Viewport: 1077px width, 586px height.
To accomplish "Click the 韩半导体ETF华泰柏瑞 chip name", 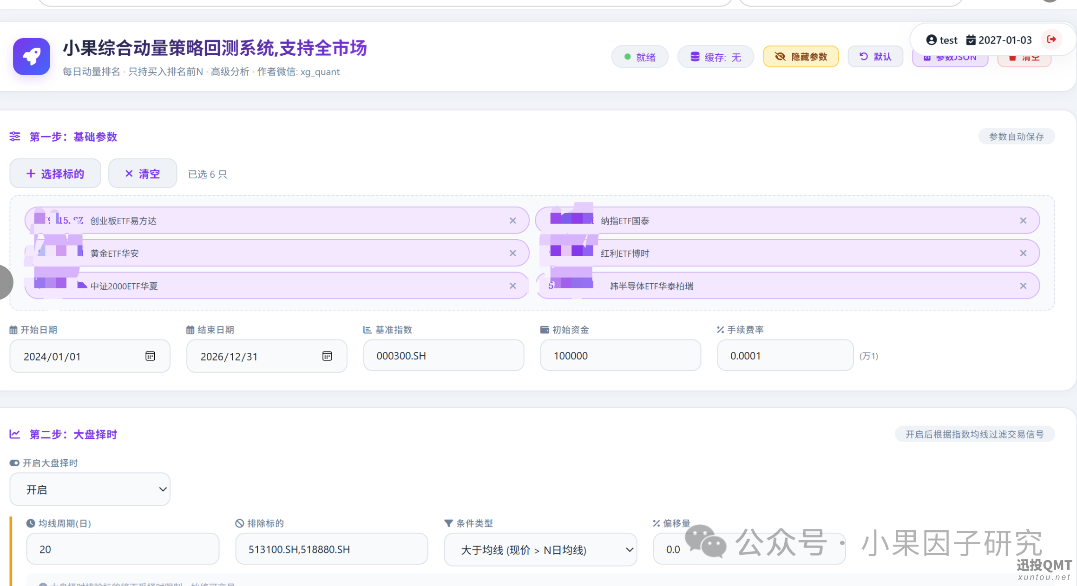I will [x=652, y=286].
